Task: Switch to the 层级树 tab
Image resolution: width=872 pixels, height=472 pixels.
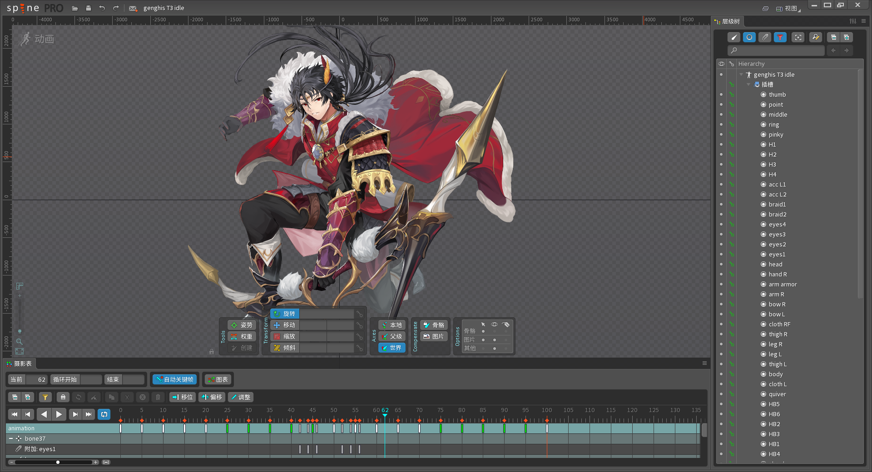Action: (x=727, y=21)
